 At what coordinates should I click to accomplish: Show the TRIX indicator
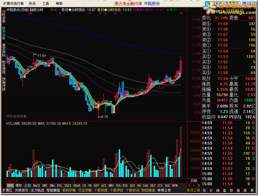[x=68, y=186]
